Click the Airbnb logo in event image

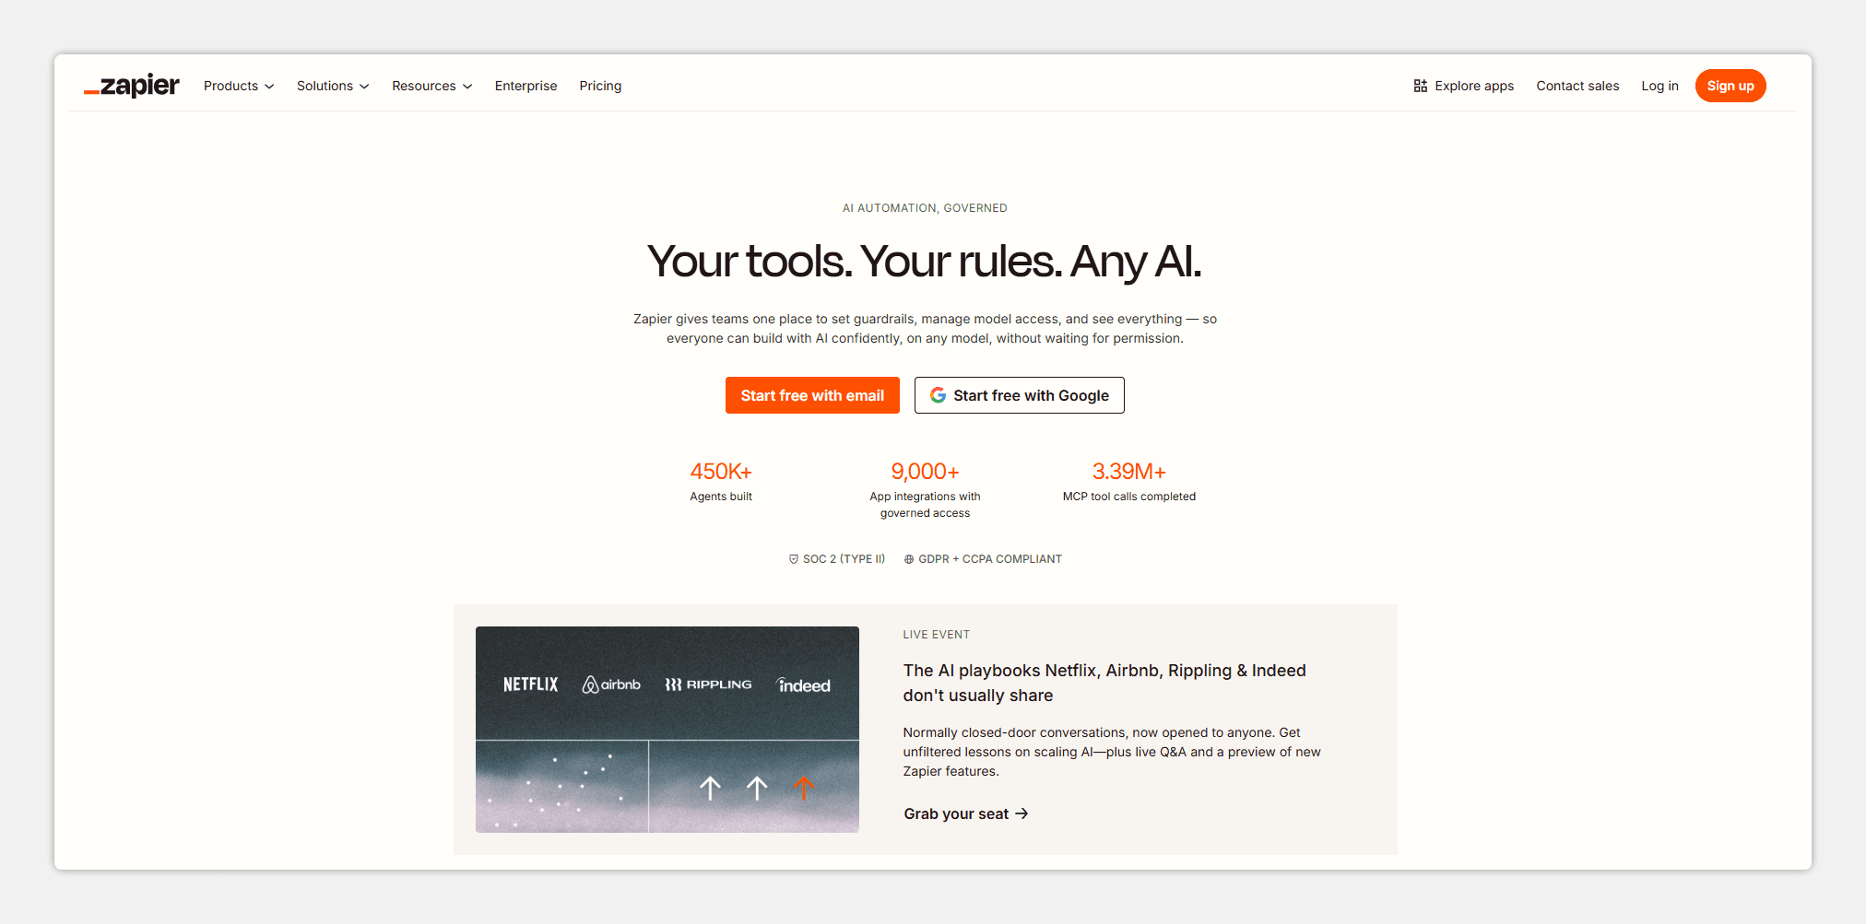click(611, 684)
